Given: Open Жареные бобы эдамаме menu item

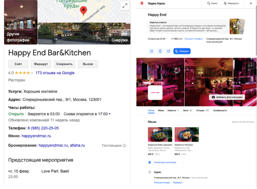Looking at the screenshot, I should tap(160, 141).
